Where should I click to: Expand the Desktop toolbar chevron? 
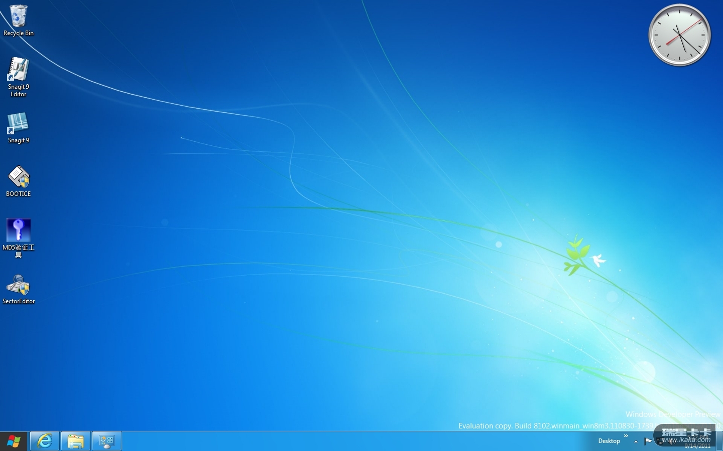626,436
